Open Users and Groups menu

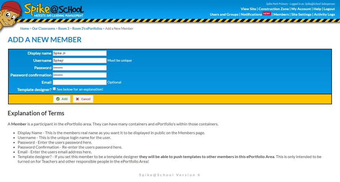click(x=224, y=14)
